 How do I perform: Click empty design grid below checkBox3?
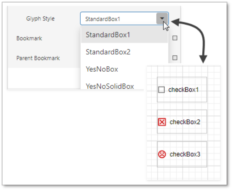[x=184, y=173]
